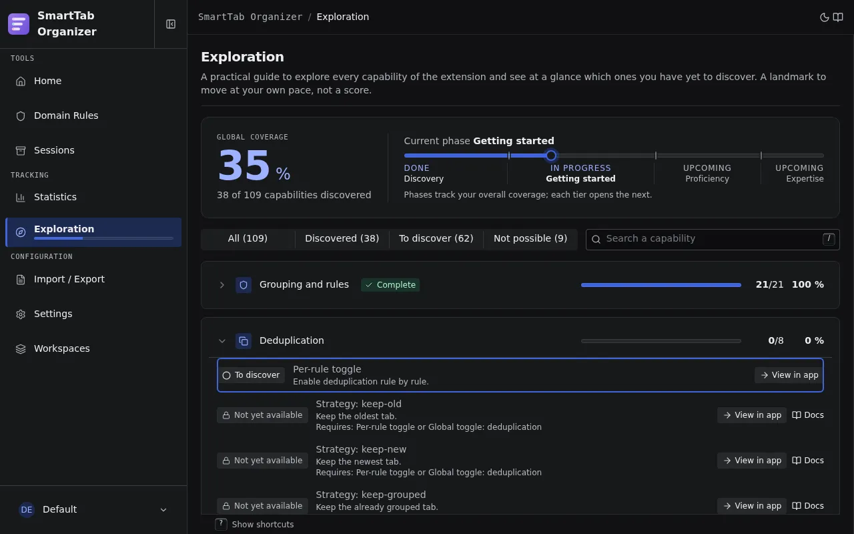This screenshot has width=854, height=534.
Task: Select the Not possible (9) filter tab
Action: click(x=530, y=239)
